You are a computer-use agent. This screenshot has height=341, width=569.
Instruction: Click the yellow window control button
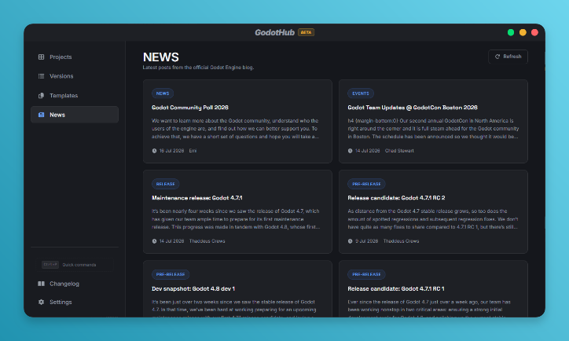[x=523, y=32]
